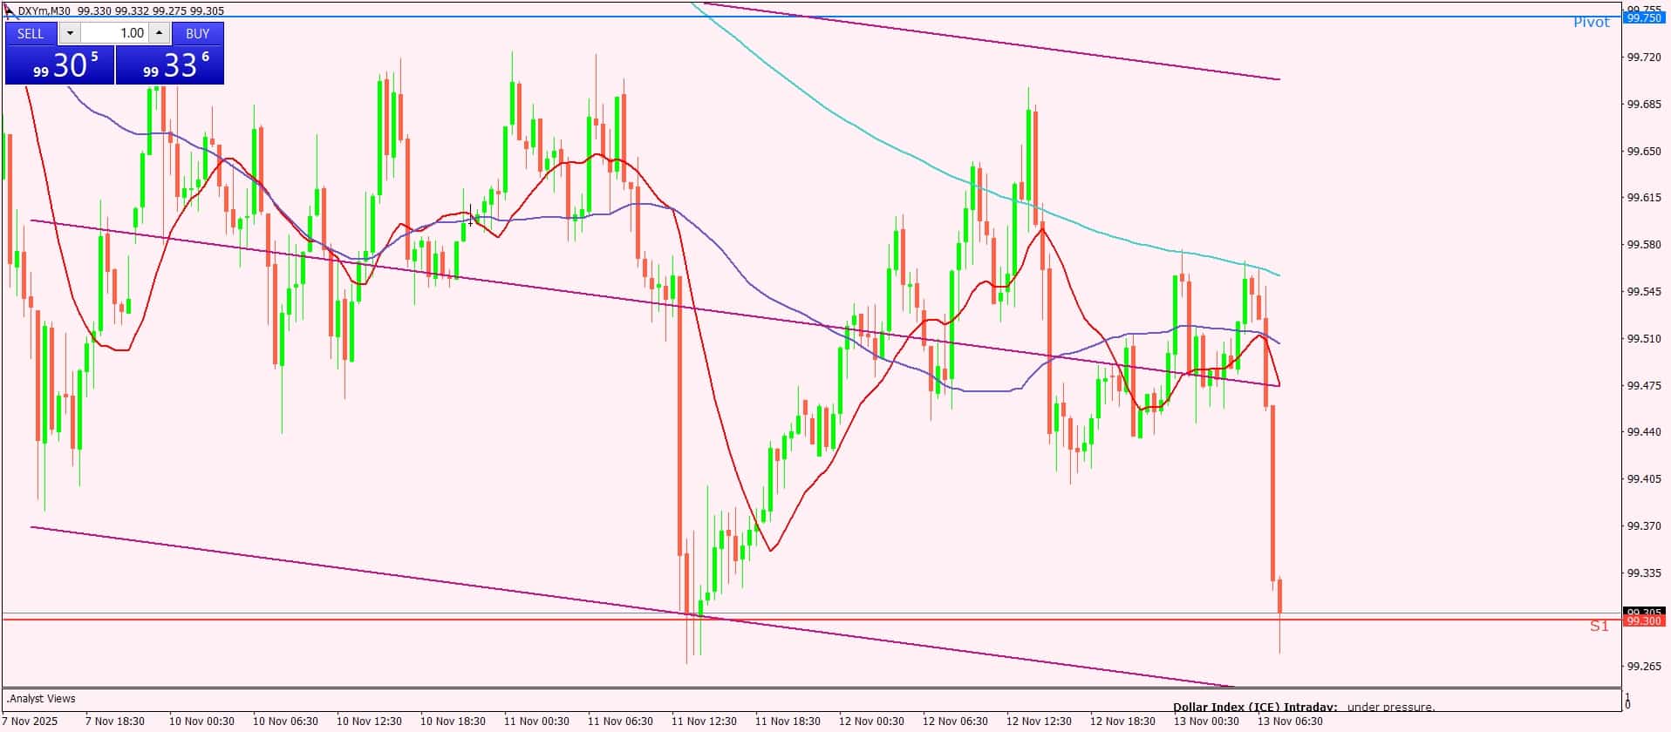The width and height of the screenshot is (1671, 732).
Task: Click the 99.720 price axis label
Action: pyautogui.click(x=1644, y=58)
